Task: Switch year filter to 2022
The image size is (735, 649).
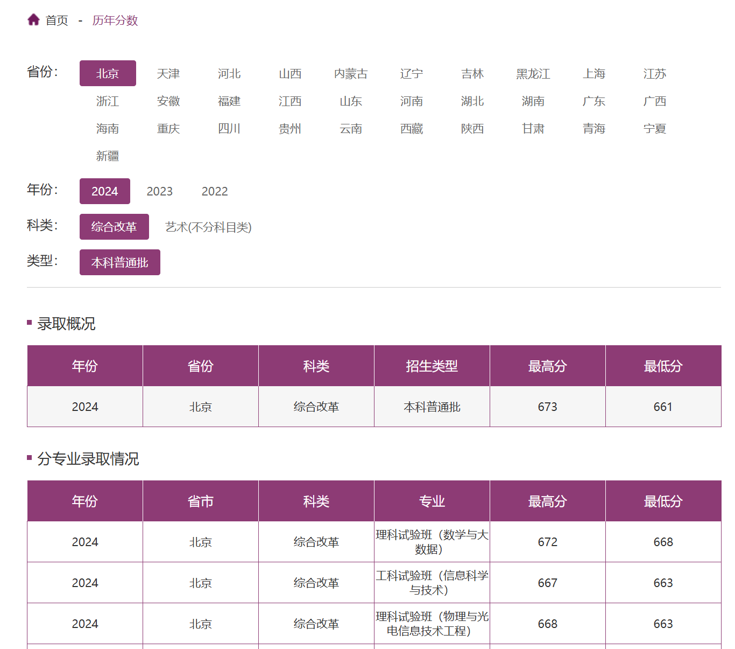Action: [x=215, y=191]
